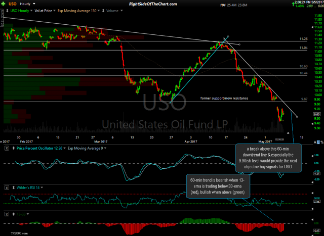Enable logarithmic scale with L button
Viewport: 324px width, 236px height.
(x=318, y=143)
